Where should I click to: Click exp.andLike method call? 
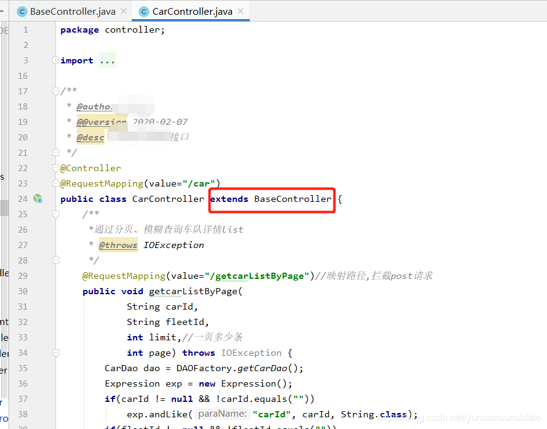coord(158,414)
